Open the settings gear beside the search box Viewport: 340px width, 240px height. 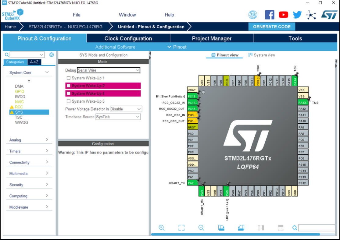tap(52, 55)
